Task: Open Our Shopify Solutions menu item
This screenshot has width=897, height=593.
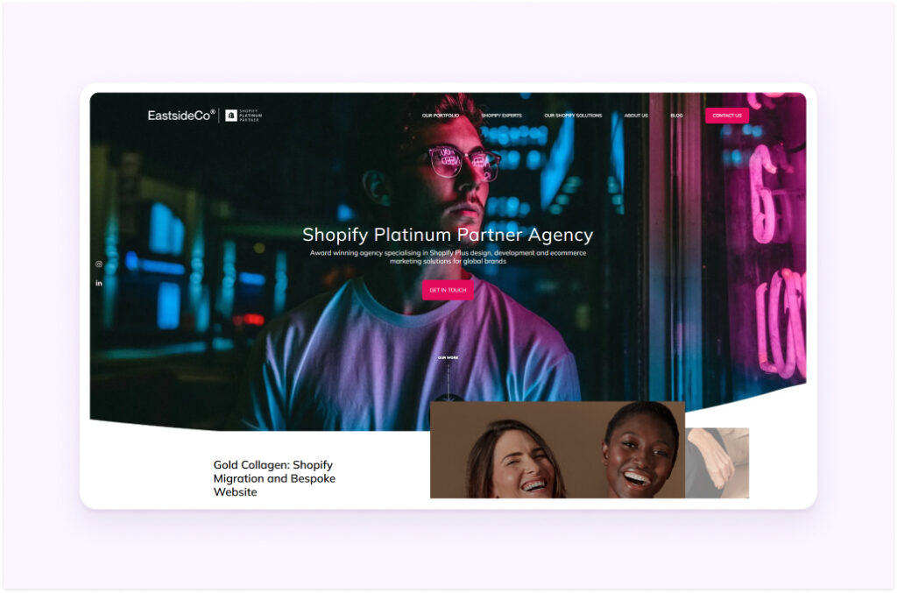Action: click(x=573, y=116)
